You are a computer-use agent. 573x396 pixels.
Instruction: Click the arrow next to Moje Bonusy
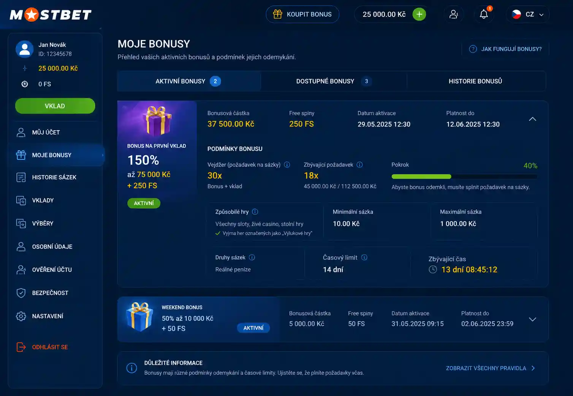pyautogui.click(x=103, y=155)
